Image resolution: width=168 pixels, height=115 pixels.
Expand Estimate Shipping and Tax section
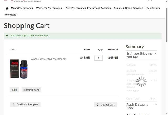coord(141,55)
